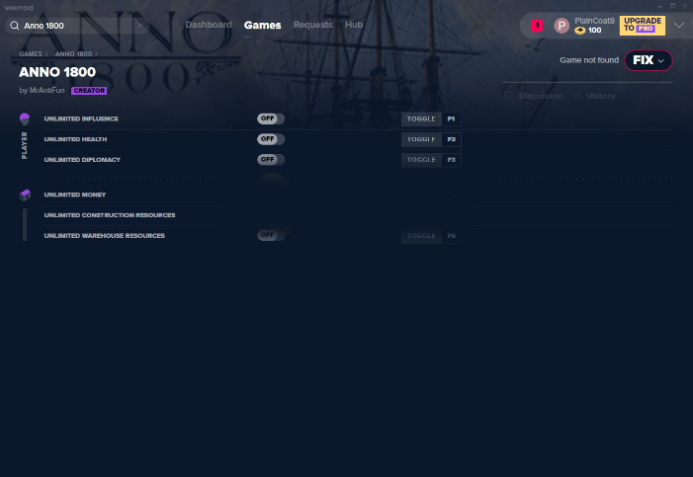The image size is (693, 477).
Task: Click the GAMES breadcrumb link
Action: (31, 54)
